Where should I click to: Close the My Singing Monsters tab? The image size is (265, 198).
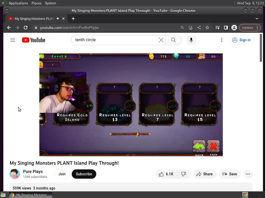[63, 19]
